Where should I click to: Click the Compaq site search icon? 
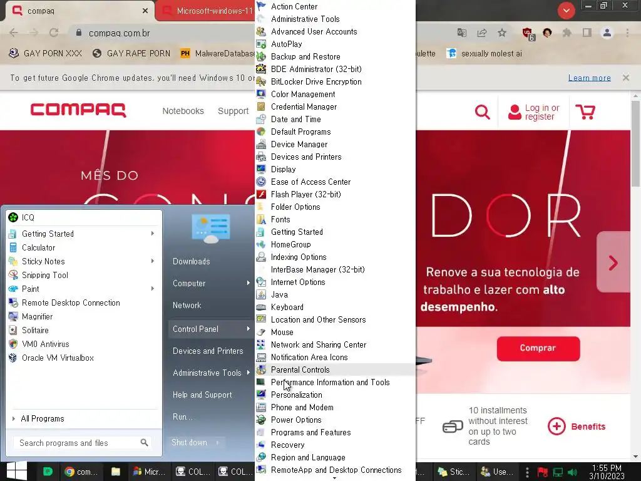tap(483, 111)
